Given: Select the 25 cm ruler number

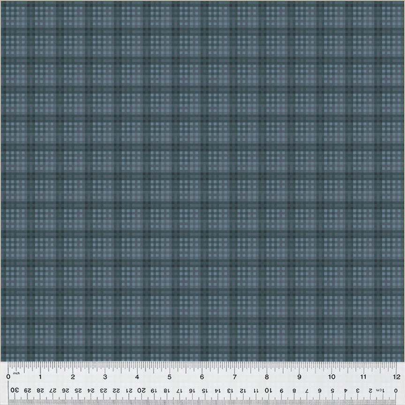Looking at the screenshot, I should point(78,390).
